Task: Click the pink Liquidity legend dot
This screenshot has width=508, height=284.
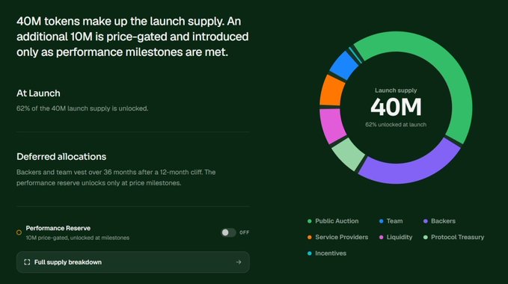Action: coord(382,238)
